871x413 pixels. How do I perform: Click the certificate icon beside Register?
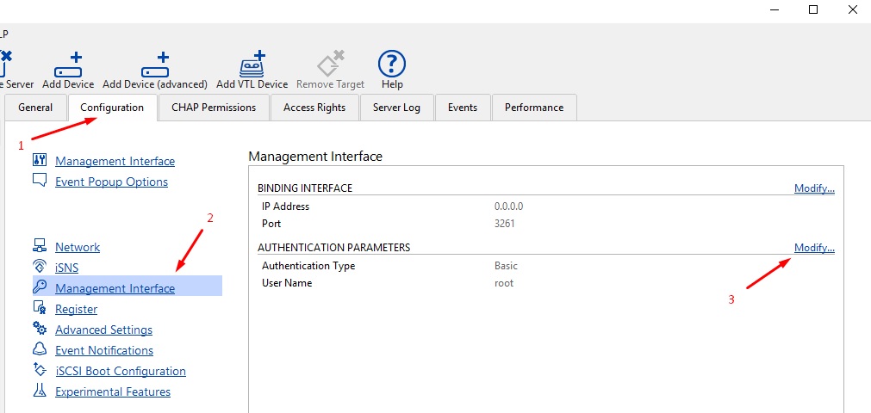point(39,308)
